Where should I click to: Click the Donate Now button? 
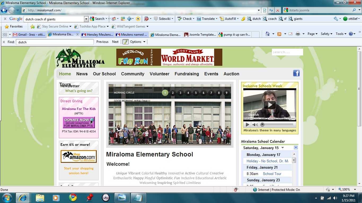79,123
